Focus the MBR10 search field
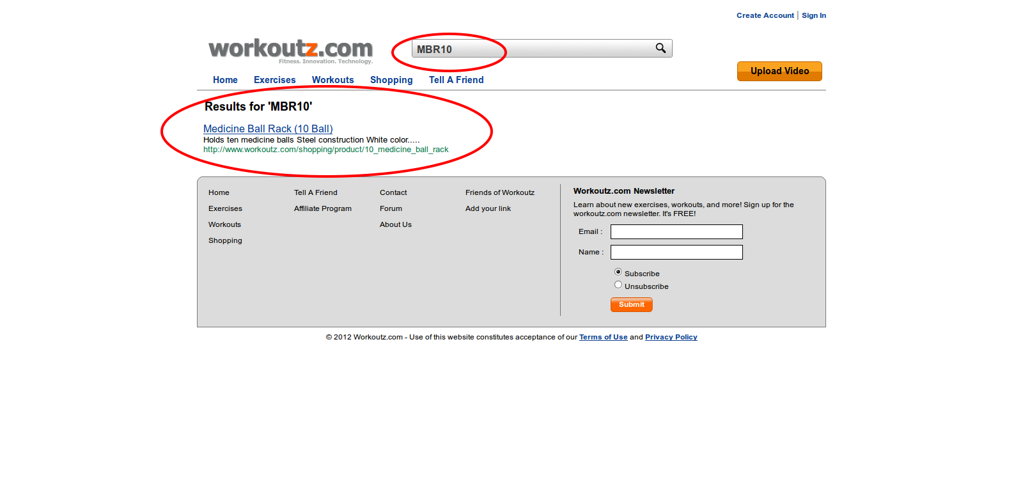The image size is (1023, 484). [x=531, y=49]
